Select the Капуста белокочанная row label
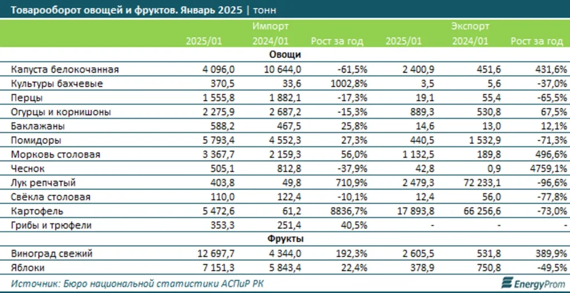Screen dimensions: 570x293 65,69
